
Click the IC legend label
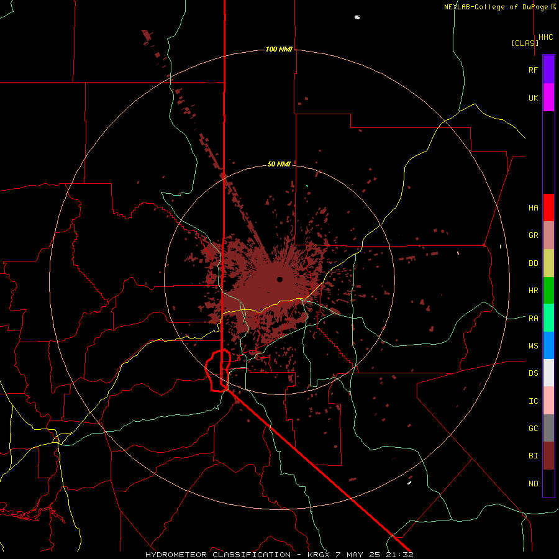coord(534,401)
